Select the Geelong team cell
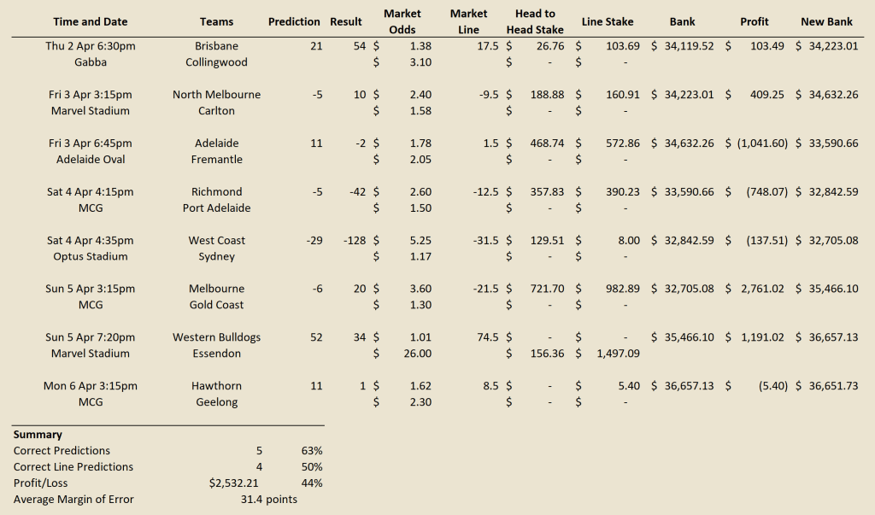875x515 pixels. coord(216,402)
